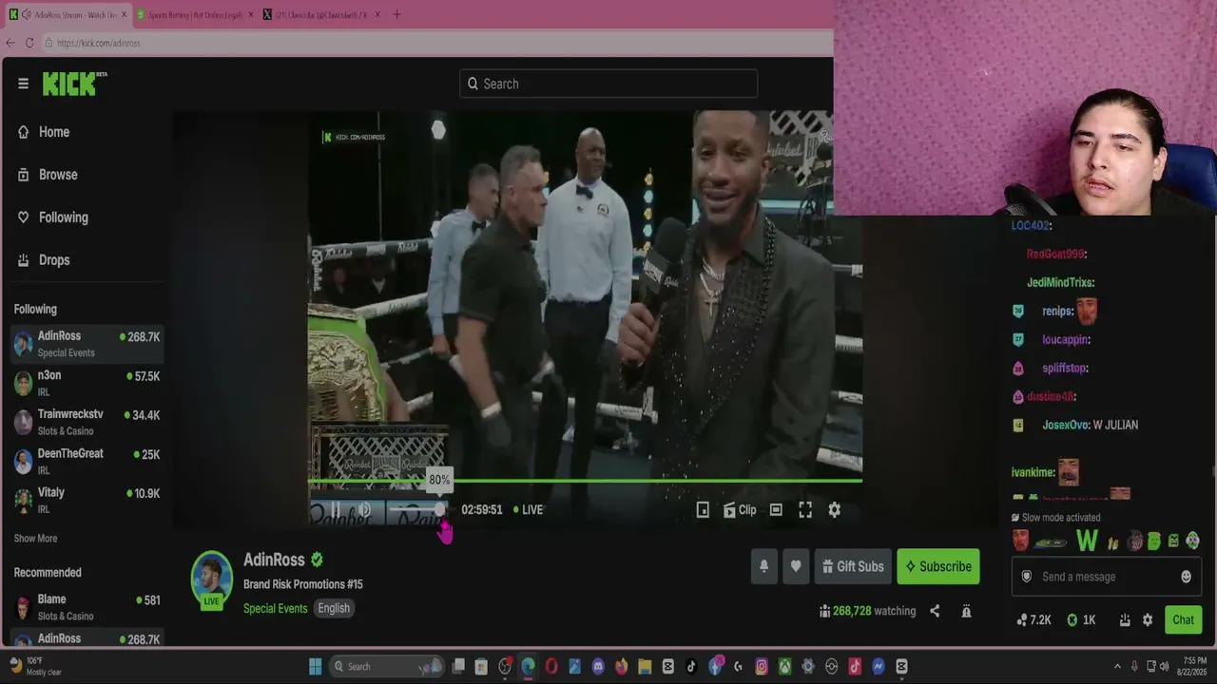The height and width of the screenshot is (684, 1217).
Task: Click the green video progress bar
Action: point(586,481)
